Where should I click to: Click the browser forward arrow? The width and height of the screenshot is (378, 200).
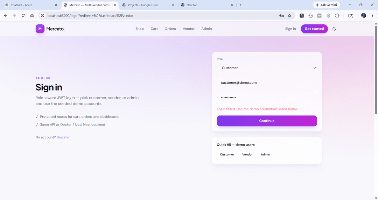pos(14,16)
